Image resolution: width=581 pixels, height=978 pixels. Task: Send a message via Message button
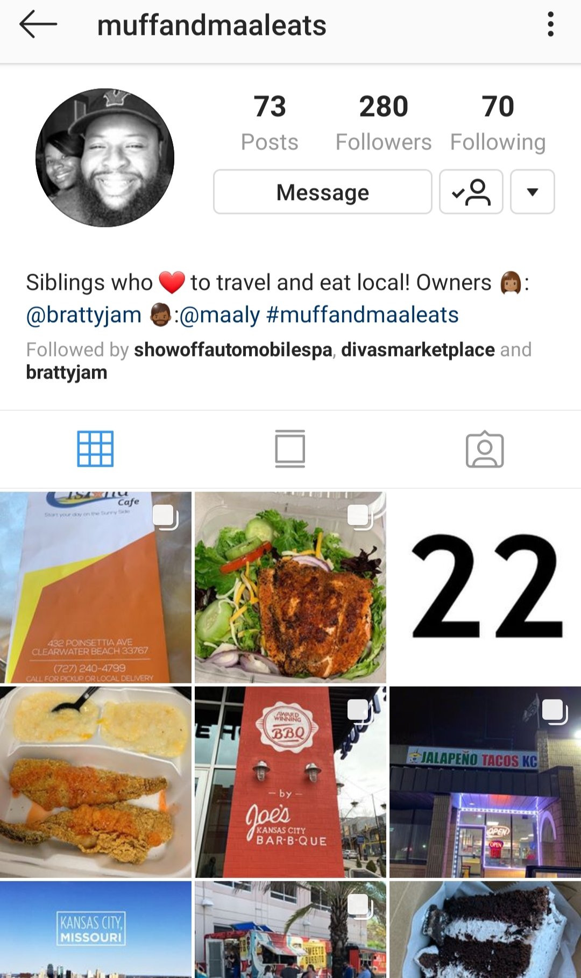[323, 192]
